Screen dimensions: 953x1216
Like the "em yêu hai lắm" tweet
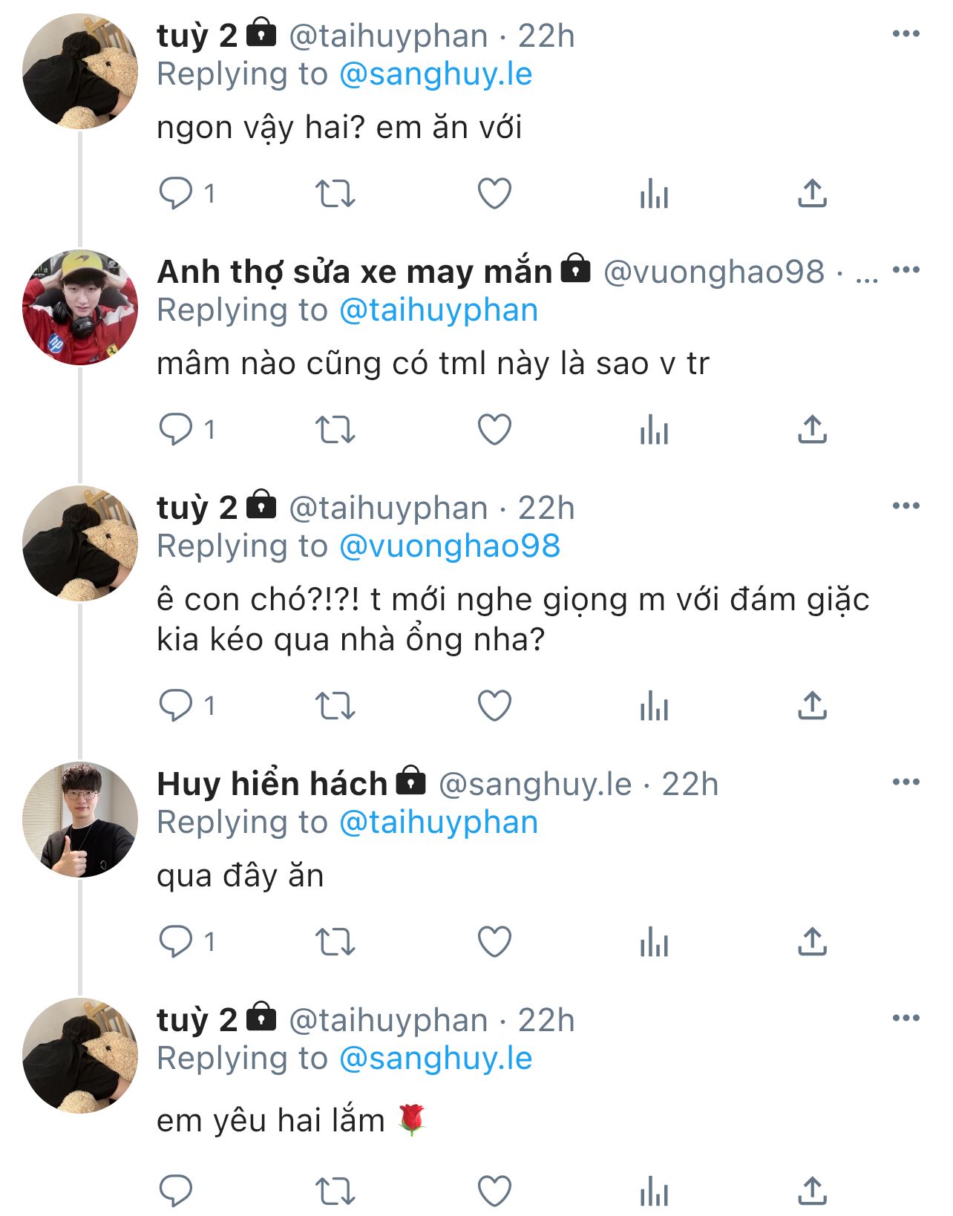pyautogui.click(x=494, y=1192)
